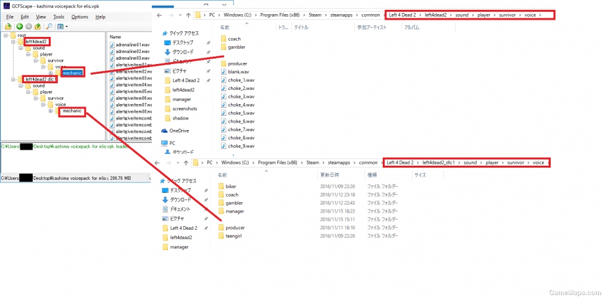This screenshot has width=605, height=300.
Task: Open the shadow folder in the sidebar
Action: (x=180, y=118)
